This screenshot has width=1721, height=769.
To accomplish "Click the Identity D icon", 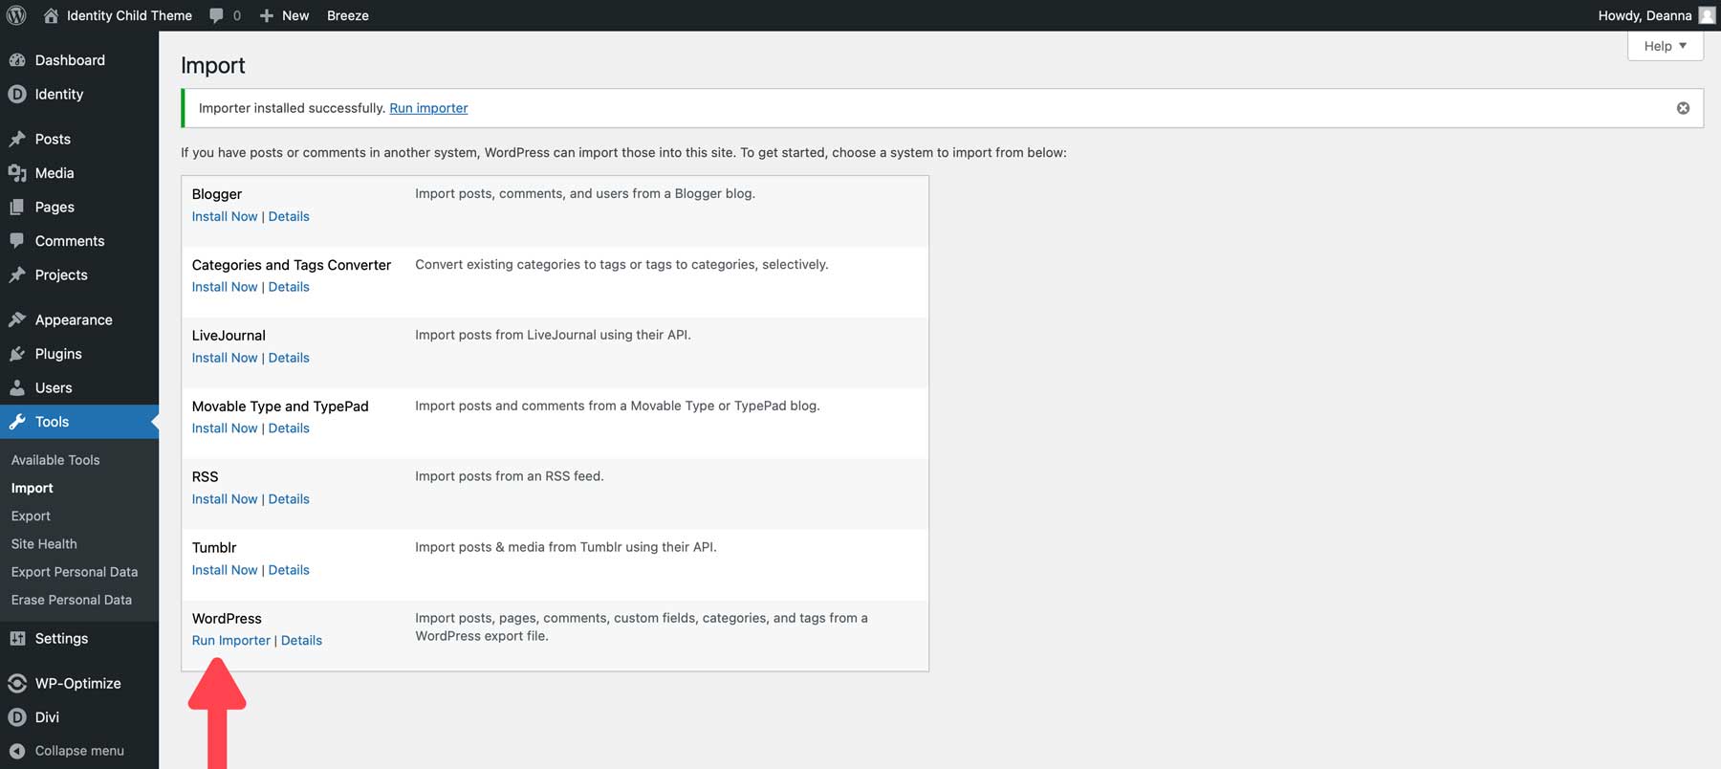I will (x=17, y=95).
